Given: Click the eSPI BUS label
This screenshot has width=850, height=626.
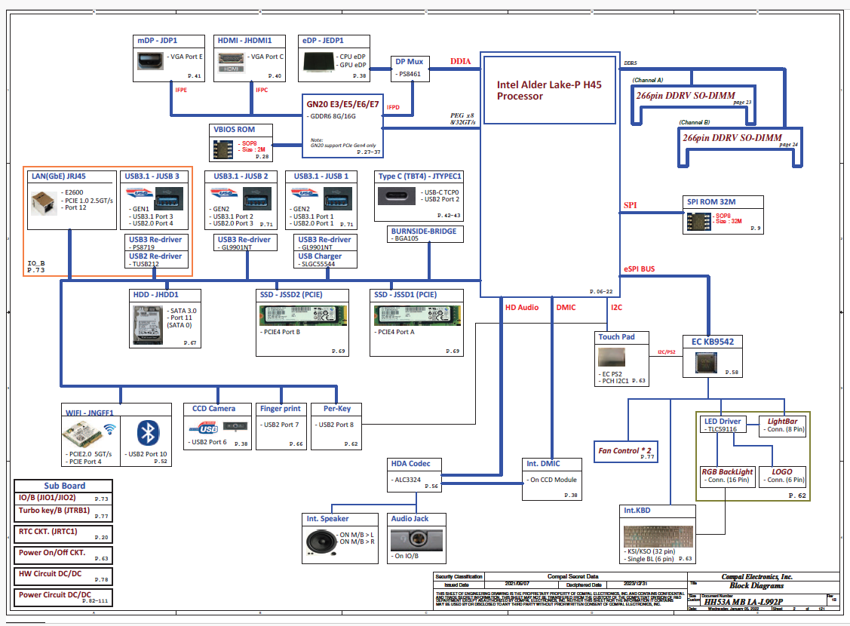Looking at the screenshot, I should (639, 269).
